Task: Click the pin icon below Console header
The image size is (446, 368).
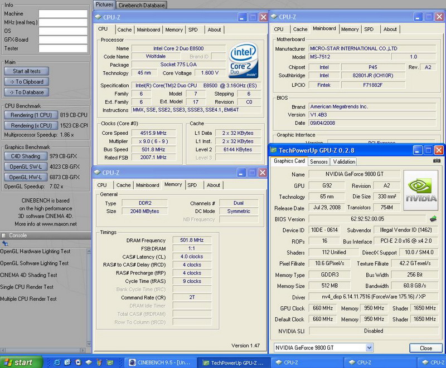Action: (x=5, y=244)
